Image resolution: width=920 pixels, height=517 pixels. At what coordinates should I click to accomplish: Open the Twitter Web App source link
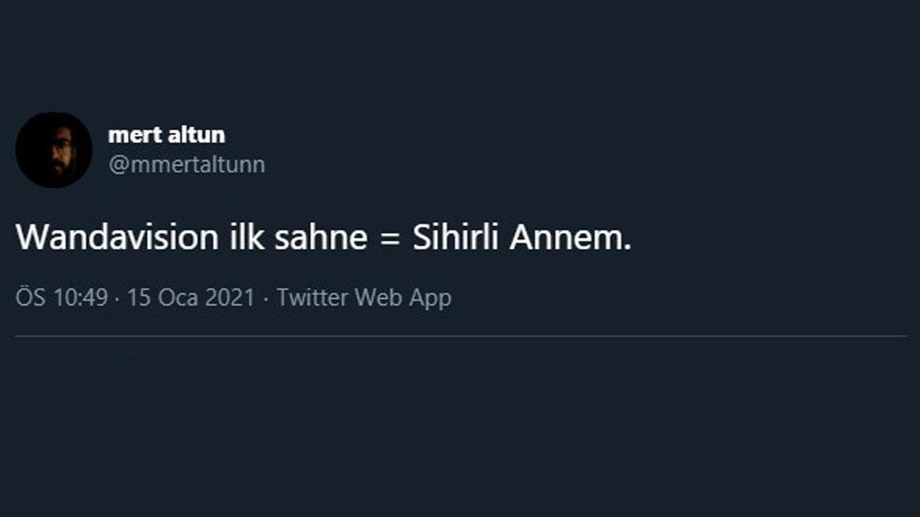[364, 298]
